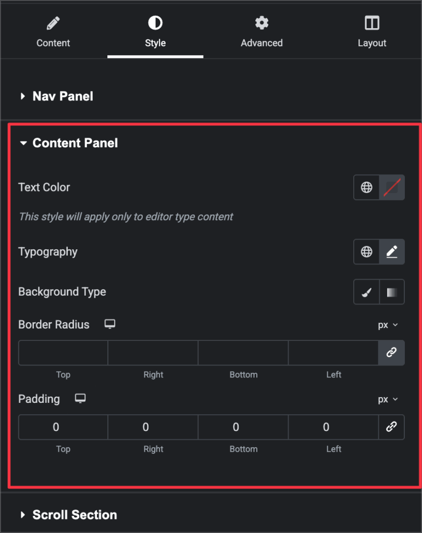Viewport: 422px width, 533px height.
Task: Open Border Radius px unit dropdown
Action: click(388, 325)
